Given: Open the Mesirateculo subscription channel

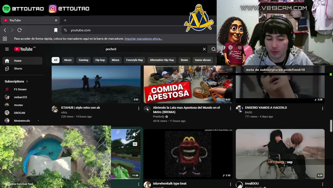Looking at the screenshot, I should pyautogui.click(x=22, y=121).
